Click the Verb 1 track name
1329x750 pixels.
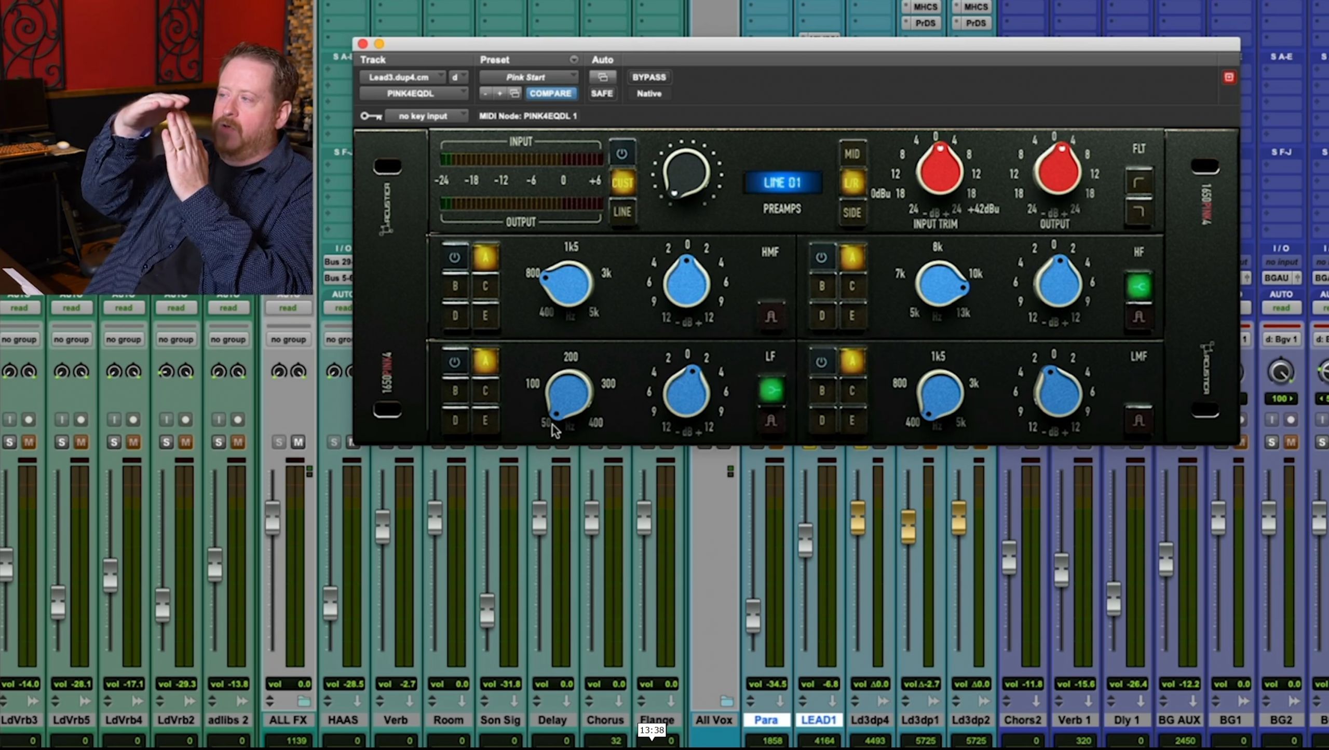pos(1074,720)
